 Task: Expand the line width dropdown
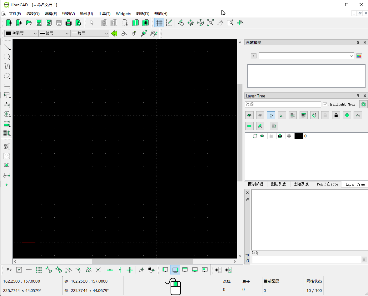pos(54,33)
